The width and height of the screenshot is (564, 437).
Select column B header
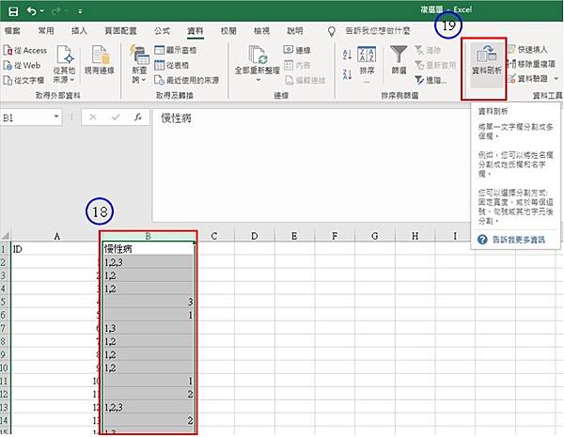pyautogui.click(x=148, y=236)
